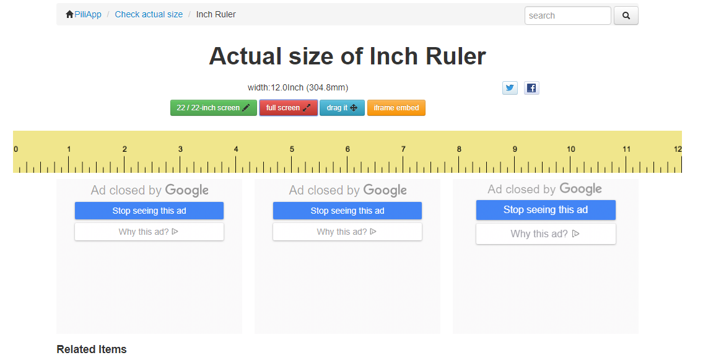Open the Inch Ruler breadcrumb item
This screenshot has height=363, width=703.
point(216,14)
